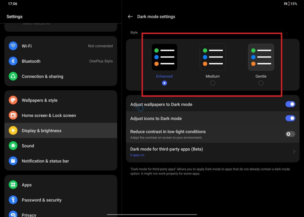
Task: Select the Gentle style radio button
Action: [261, 83]
